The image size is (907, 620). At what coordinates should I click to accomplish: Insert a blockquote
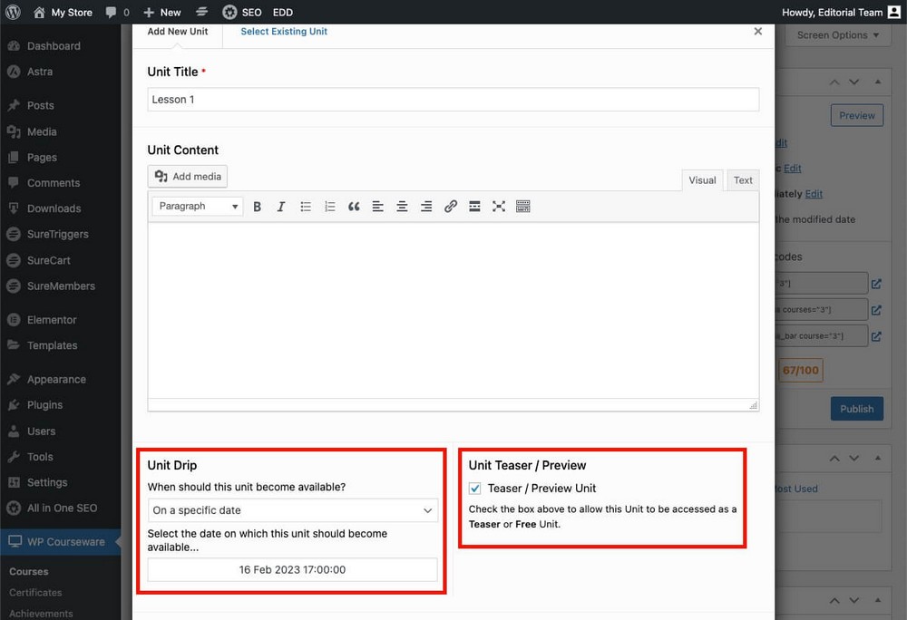click(354, 207)
